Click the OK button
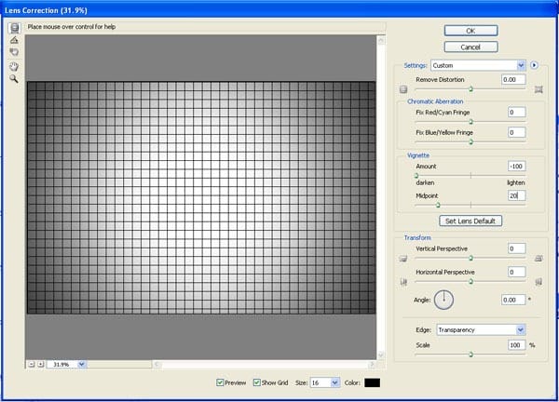Screen dimensions: 559x402 (470, 31)
